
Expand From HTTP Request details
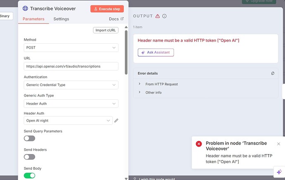coord(161,84)
